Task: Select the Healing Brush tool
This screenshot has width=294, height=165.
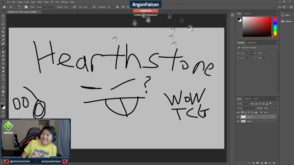Action: tap(3, 44)
